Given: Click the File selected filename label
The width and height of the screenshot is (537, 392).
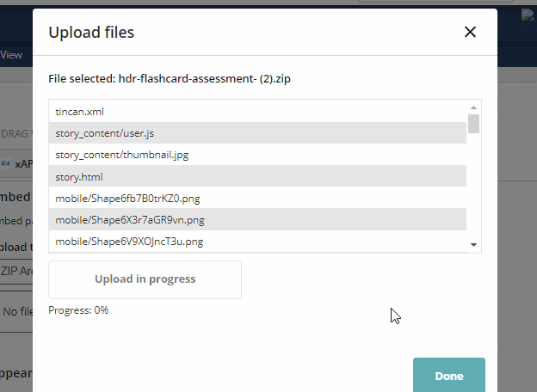Looking at the screenshot, I should pos(170,79).
